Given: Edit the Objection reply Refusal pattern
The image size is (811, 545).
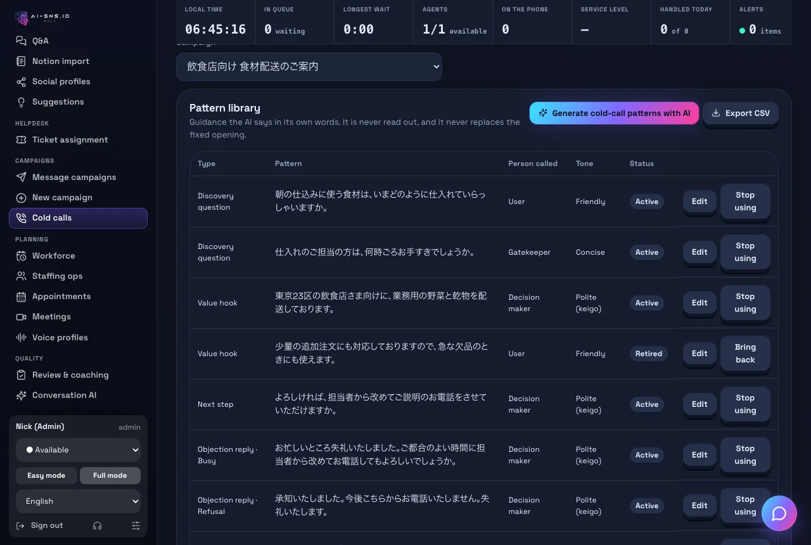Looking at the screenshot, I should click(x=699, y=506).
